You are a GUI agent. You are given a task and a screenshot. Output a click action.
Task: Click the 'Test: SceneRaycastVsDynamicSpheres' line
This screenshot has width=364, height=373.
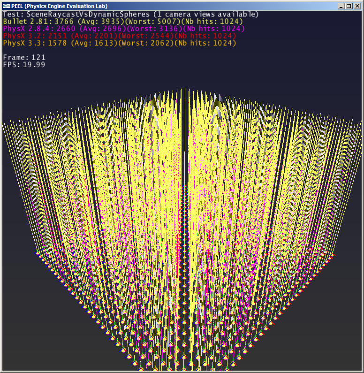point(131,14)
